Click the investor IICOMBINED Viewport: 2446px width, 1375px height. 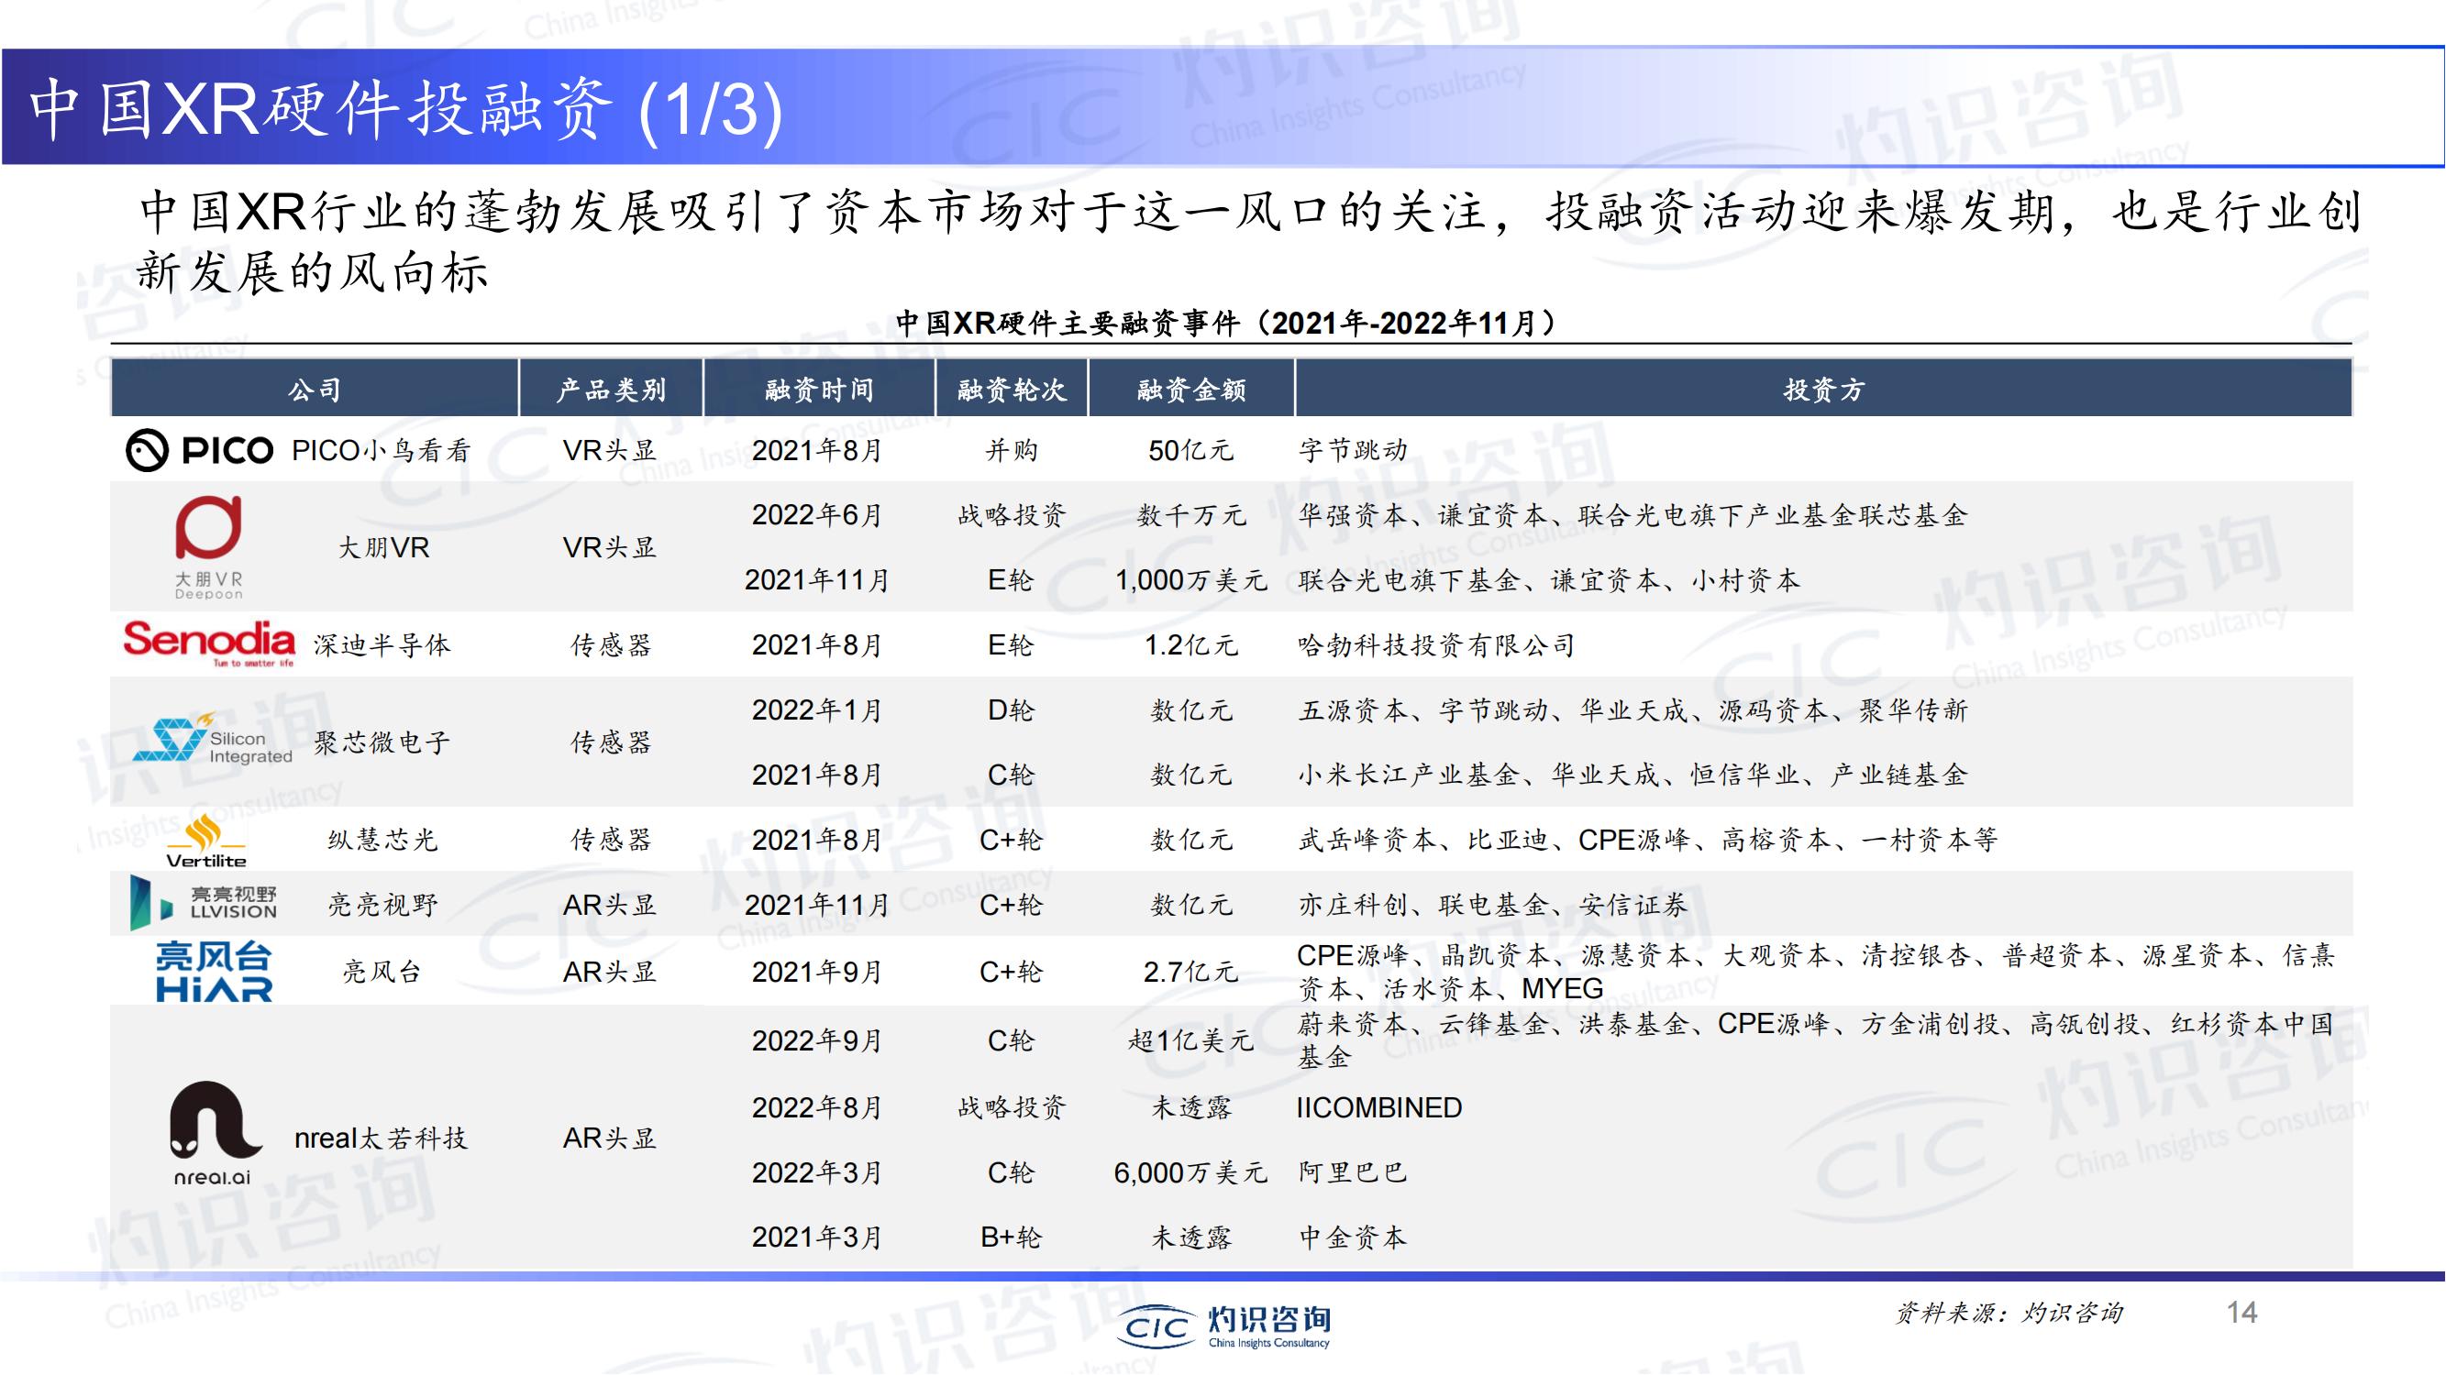[x=1379, y=1107]
